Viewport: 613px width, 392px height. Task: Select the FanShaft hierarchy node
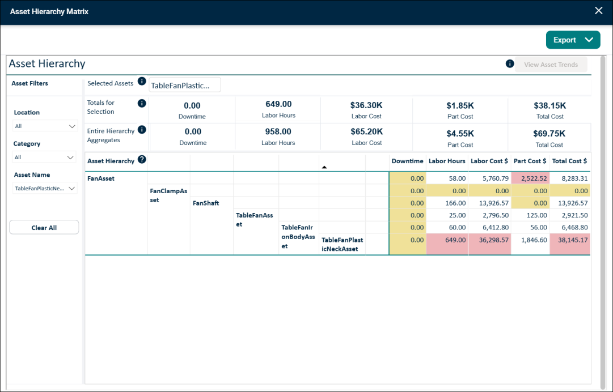(206, 203)
